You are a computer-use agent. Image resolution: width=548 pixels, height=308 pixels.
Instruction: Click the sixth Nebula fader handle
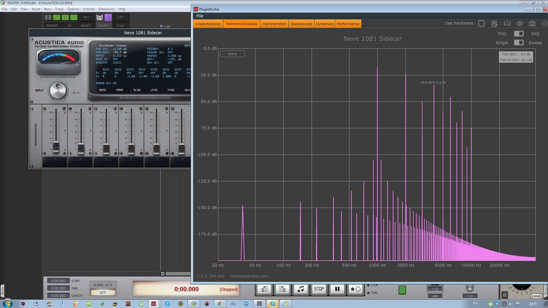(x=182, y=149)
